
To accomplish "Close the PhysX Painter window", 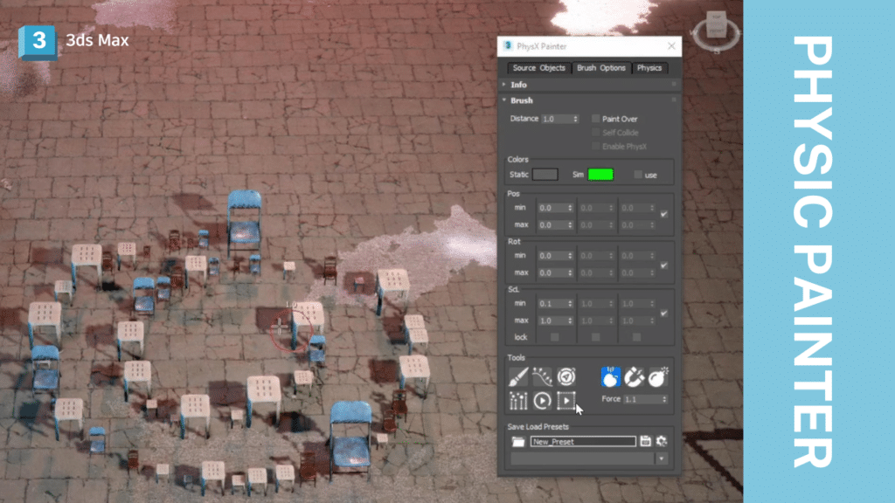I will click(x=671, y=46).
